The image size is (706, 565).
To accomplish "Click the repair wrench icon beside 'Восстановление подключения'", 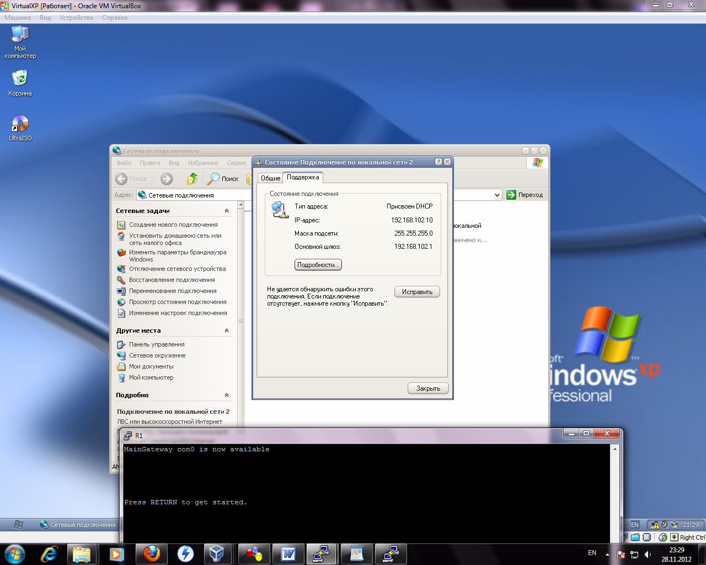I will (121, 280).
